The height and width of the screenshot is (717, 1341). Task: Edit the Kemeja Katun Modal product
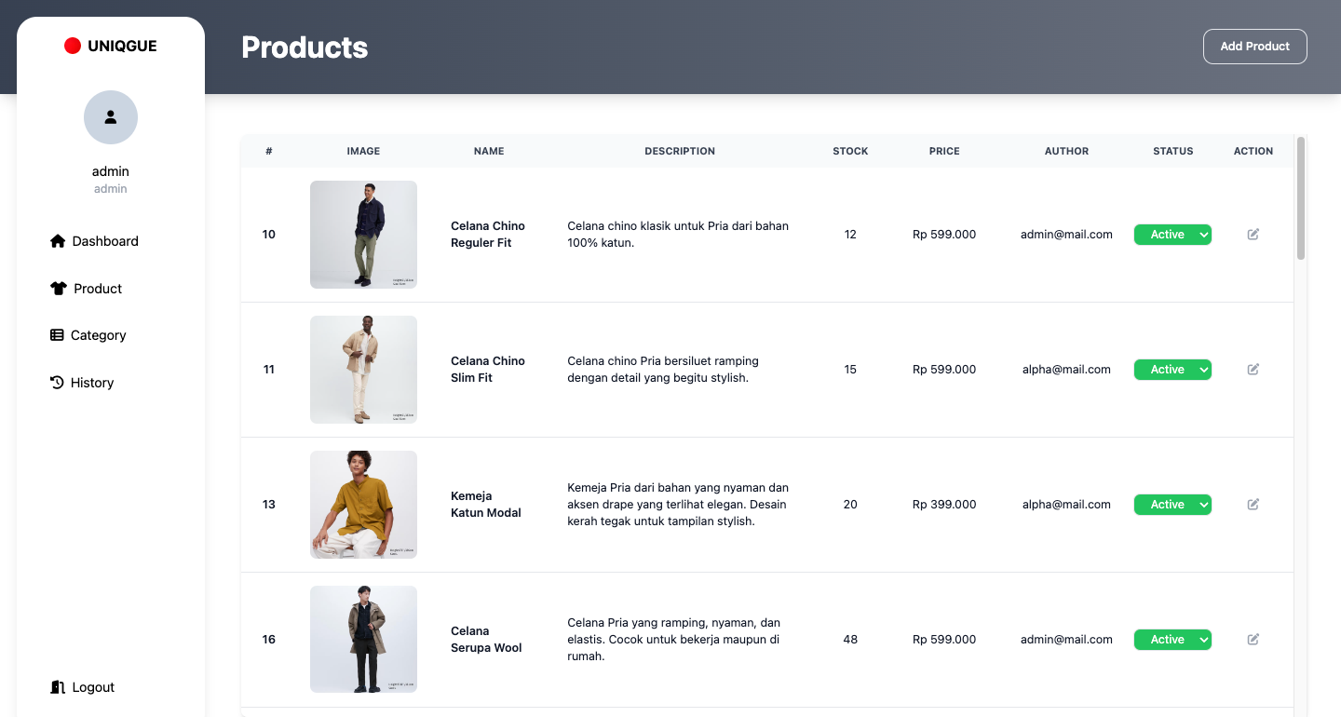coord(1253,505)
